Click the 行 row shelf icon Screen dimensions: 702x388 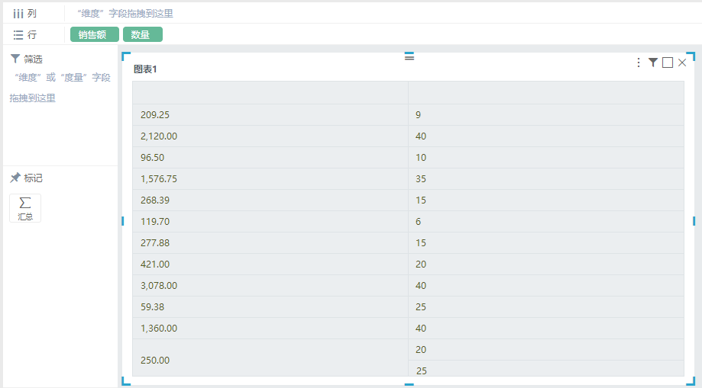18,35
